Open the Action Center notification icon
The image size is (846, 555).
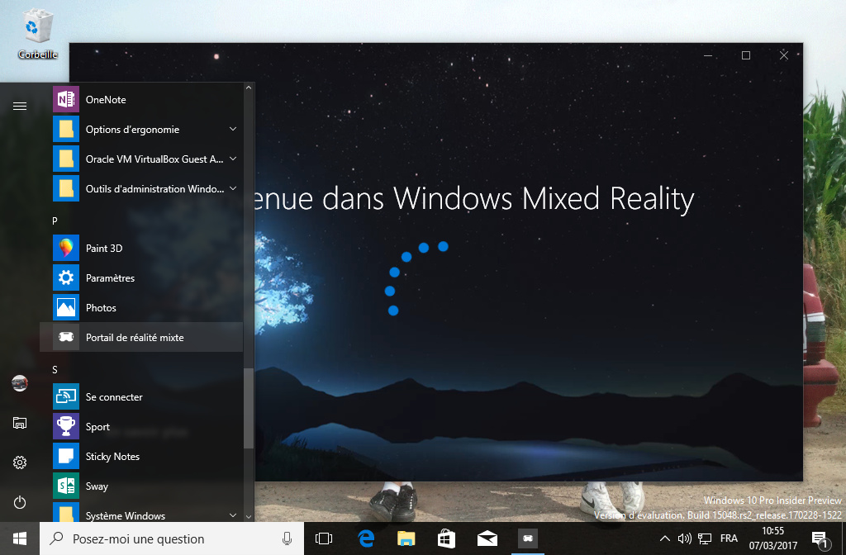(x=820, y=538)
